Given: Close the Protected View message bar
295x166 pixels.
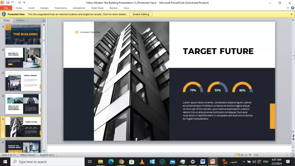Looking at the screenshot, I should 291,14.
